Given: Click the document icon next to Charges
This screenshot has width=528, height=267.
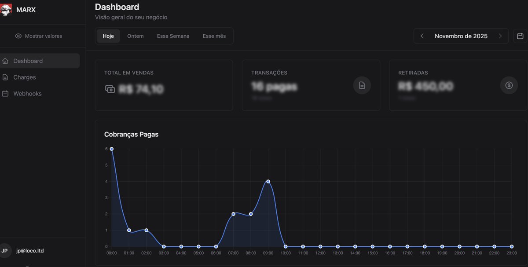Looking at the screenshot, I should (5, 77).
